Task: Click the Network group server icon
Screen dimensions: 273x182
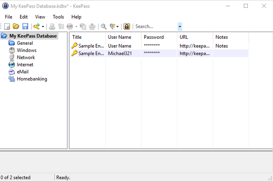Action: pos(12,57)
